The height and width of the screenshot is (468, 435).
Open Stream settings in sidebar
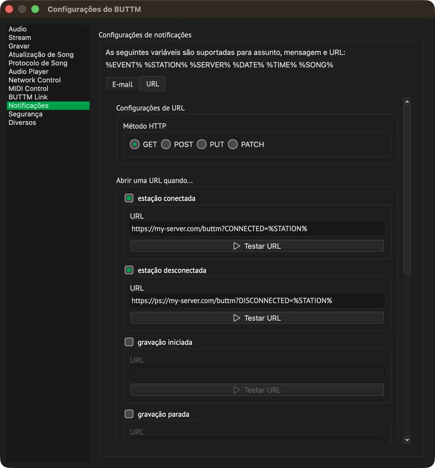[x=48, y=37]
